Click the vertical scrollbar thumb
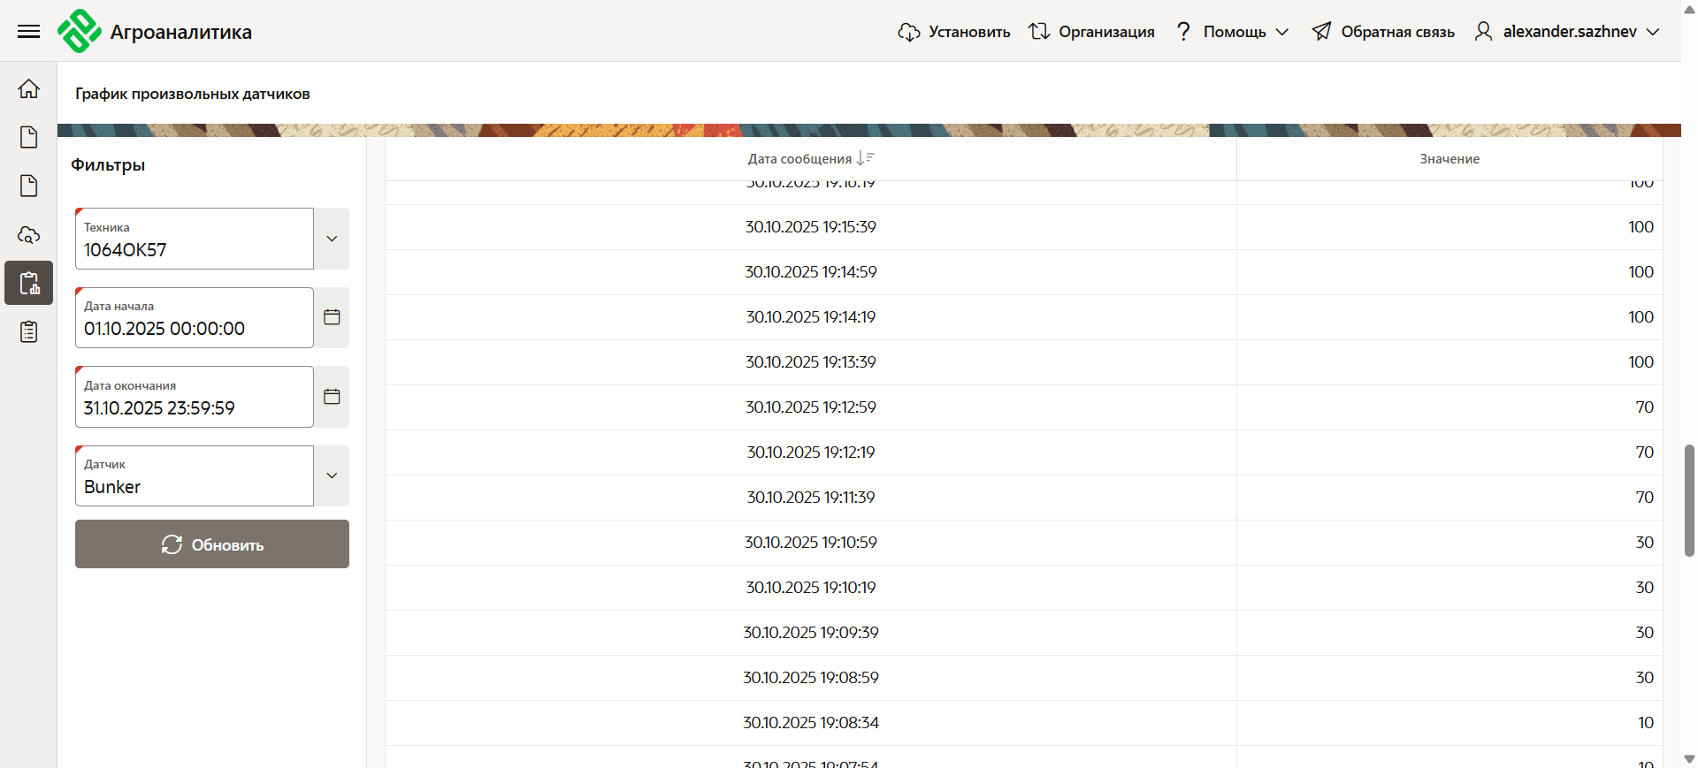Image resolution: width=1698 pixels, height=768 pixels. coord(1688,500)
